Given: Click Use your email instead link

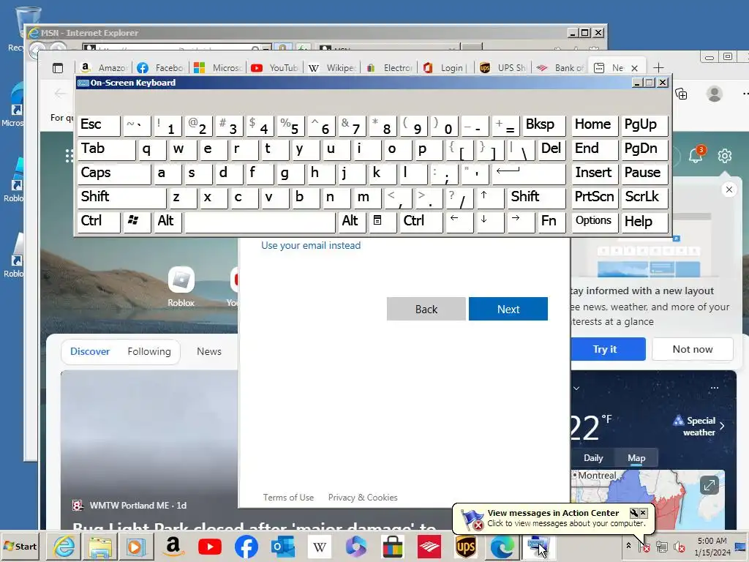Looking at the screenshot, I should [311, 245].
